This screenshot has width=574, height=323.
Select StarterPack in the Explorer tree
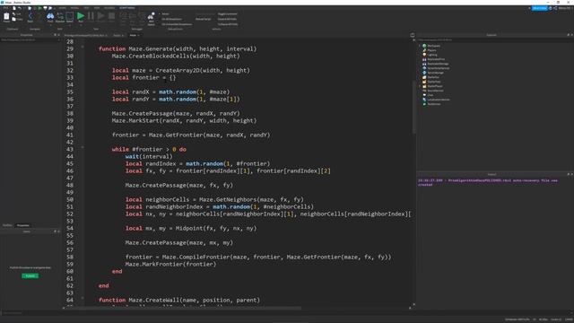point(434,82)
